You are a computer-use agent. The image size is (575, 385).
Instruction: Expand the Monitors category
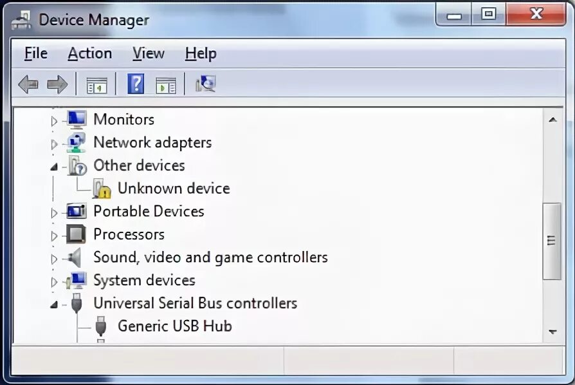coord(54,121)
